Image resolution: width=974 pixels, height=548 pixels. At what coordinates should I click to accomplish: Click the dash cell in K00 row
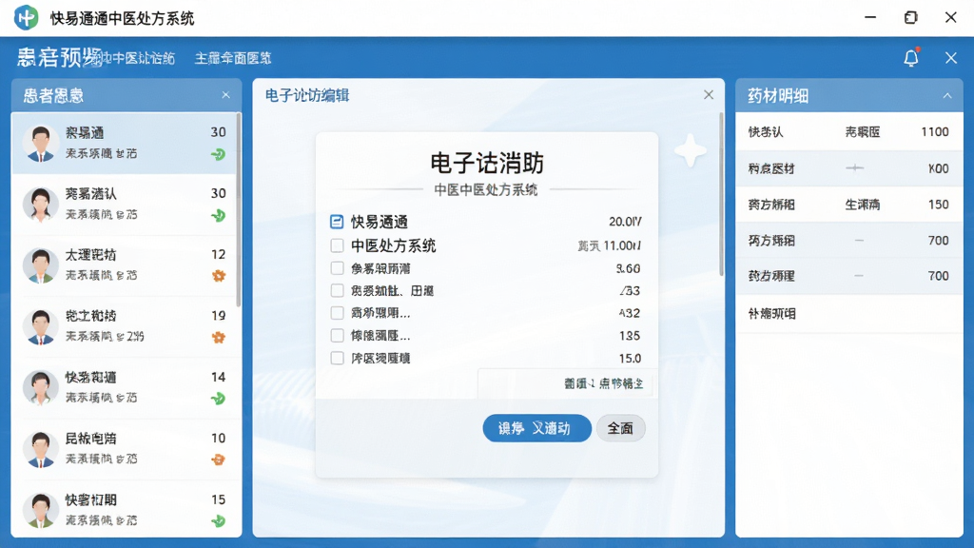855,167
